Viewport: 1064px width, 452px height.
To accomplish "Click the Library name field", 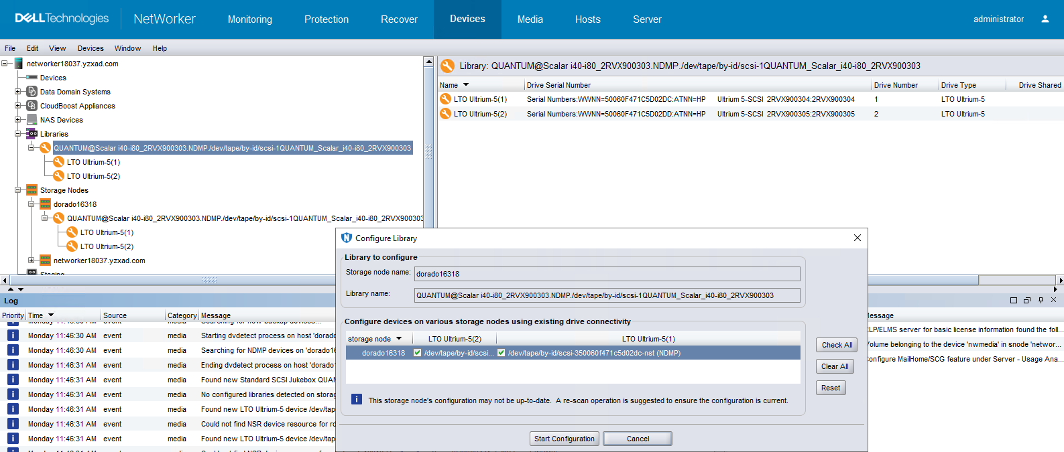I will [x=607, y=295].
